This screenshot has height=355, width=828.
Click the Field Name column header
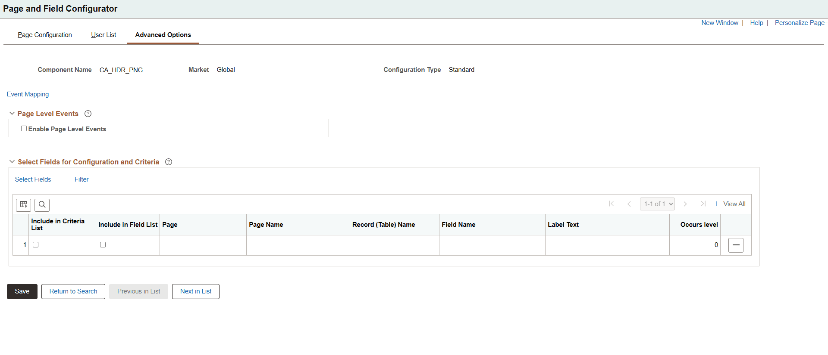click(458, 225)
